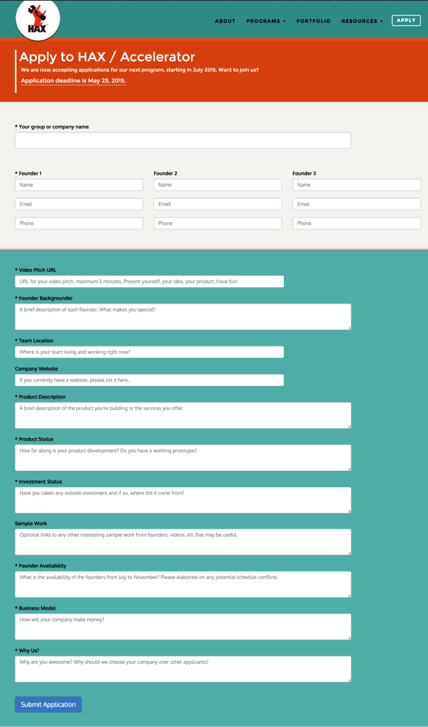
Task: Click into Sample Work text area
Action: point(183,542)
